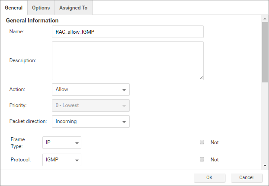Viewport: 269px width, 186px height.
Task: Toggle the Not checkbox for Protocol
Action: [202, 160]
